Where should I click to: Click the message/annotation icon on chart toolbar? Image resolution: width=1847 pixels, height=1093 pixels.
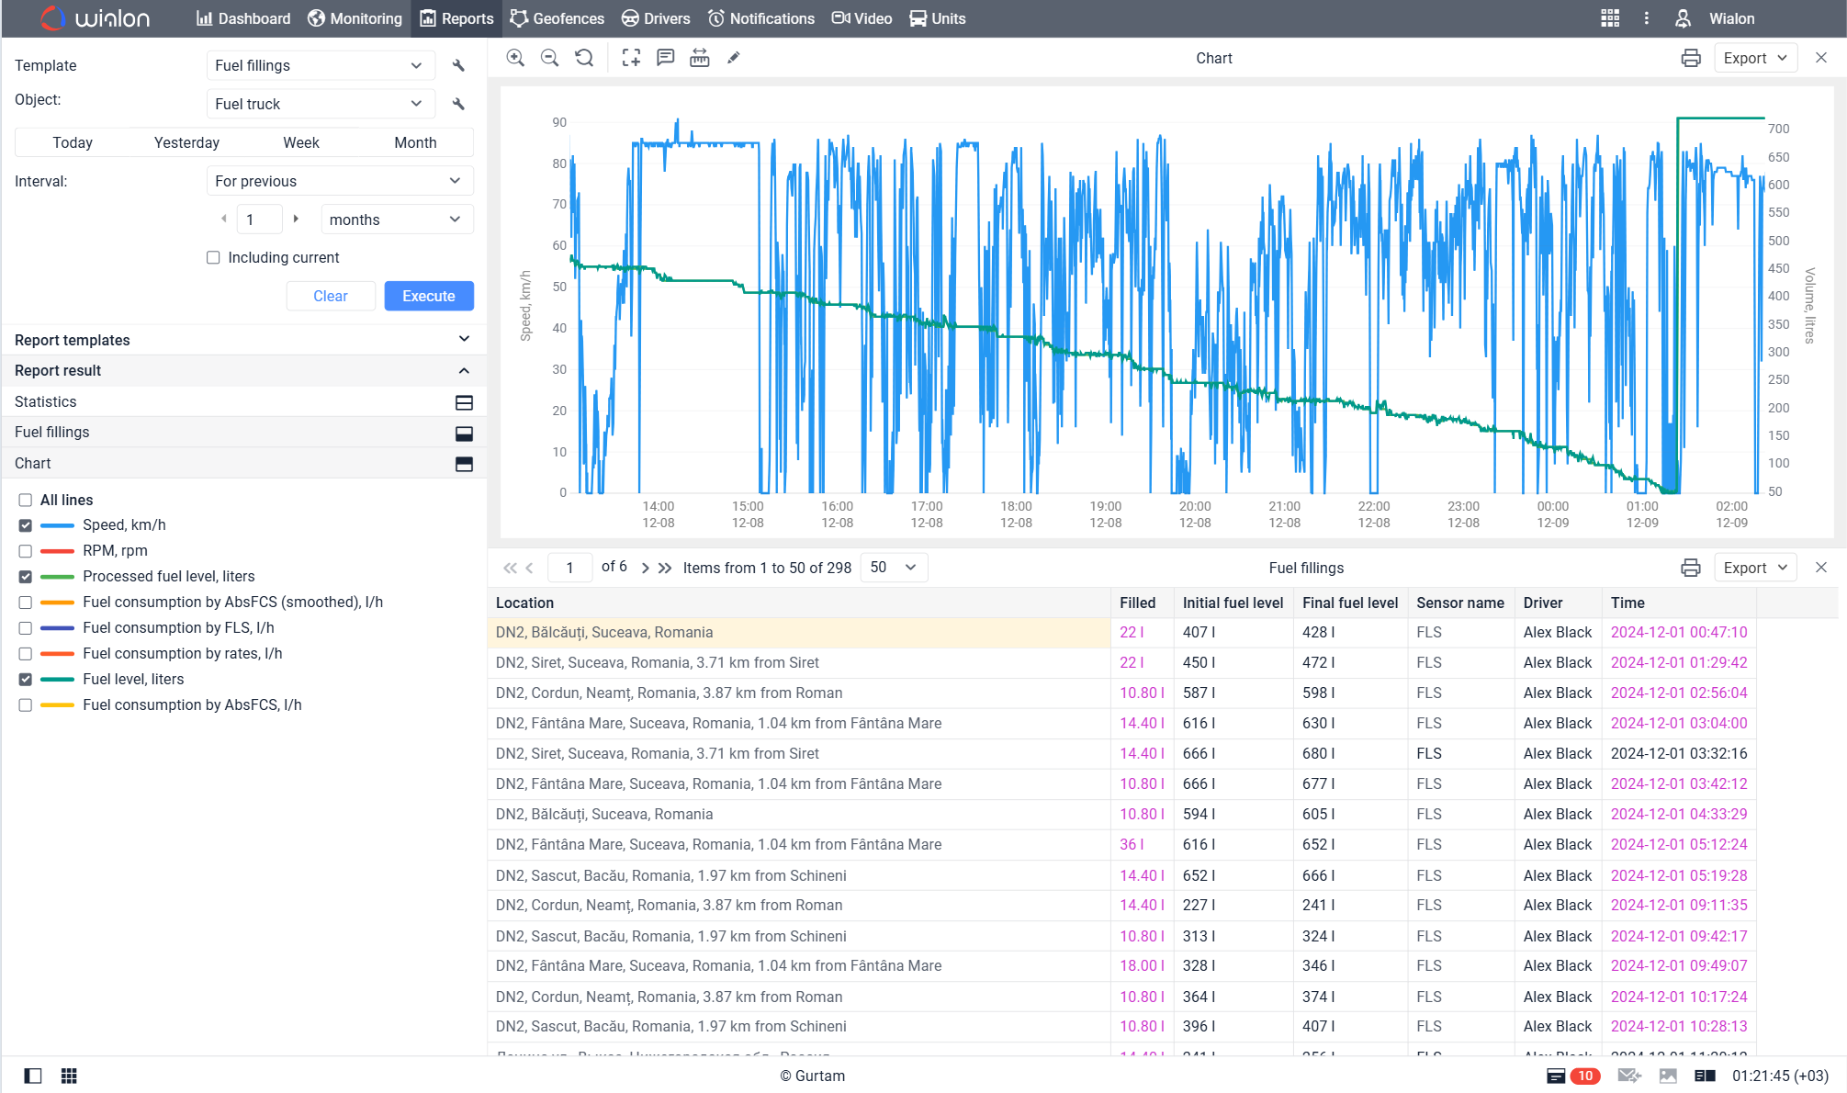click(x=663, y=57)
